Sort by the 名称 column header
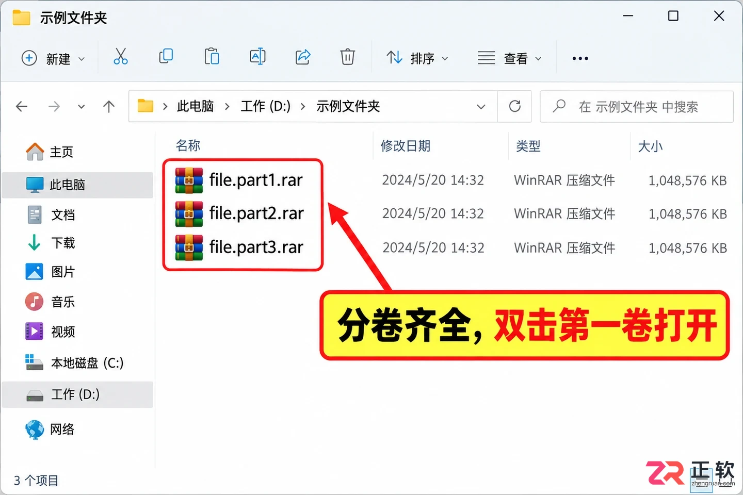743x495 pixels. [188, 146]
